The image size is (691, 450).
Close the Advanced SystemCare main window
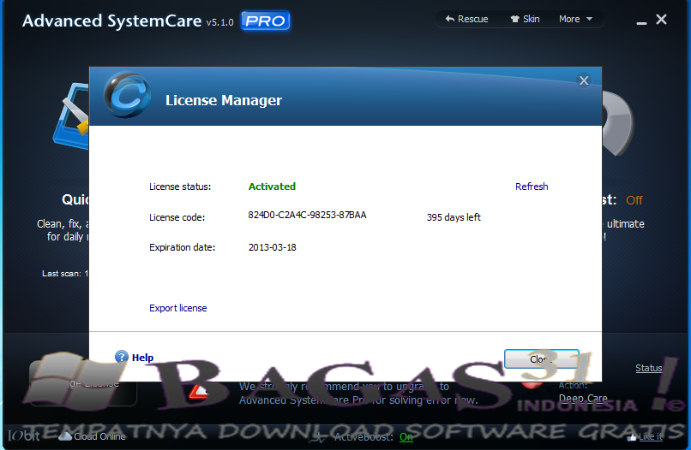pyautogui.click(x=661, y=20)
